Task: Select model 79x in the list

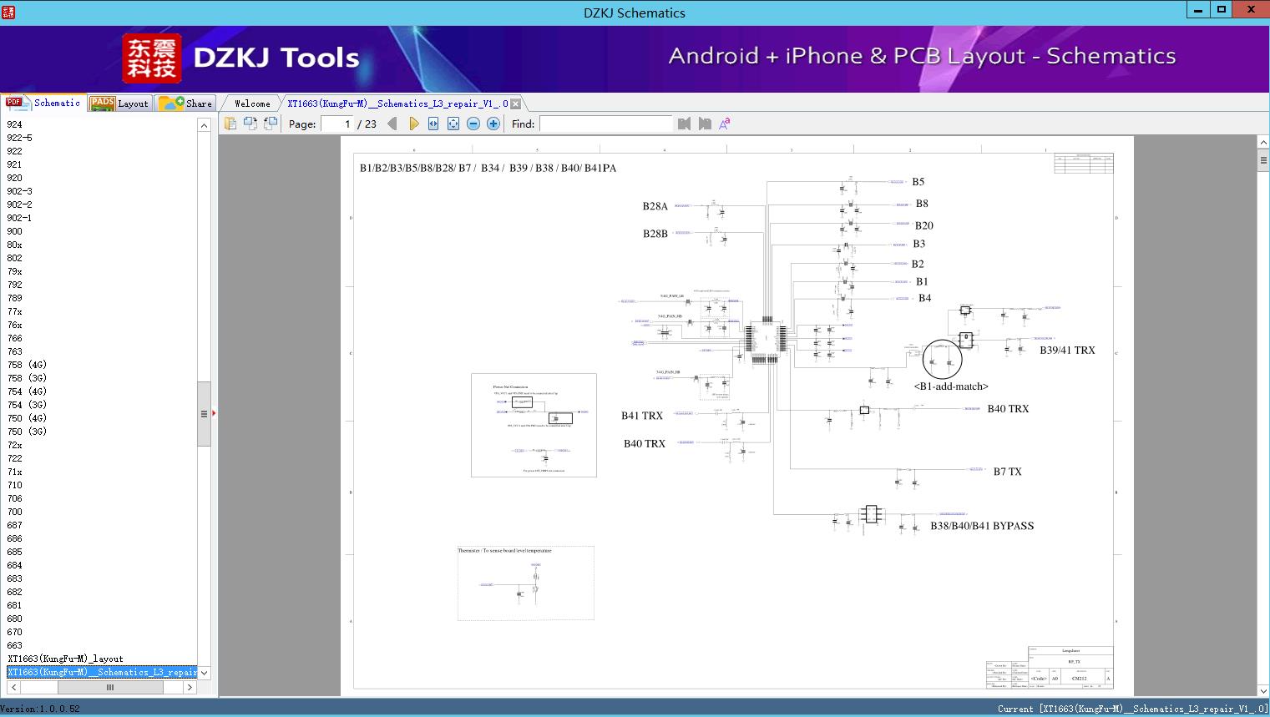Action: pyautogui.click(x=15, y=271)
